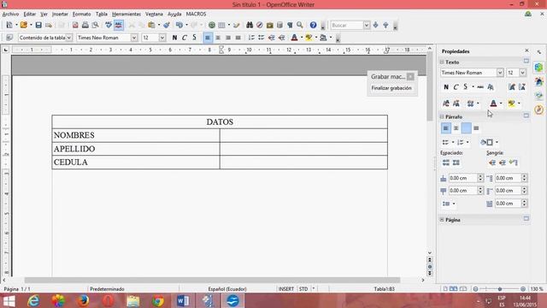Toggle Align Right in formatting toolbar

click(x=228, y=38)
